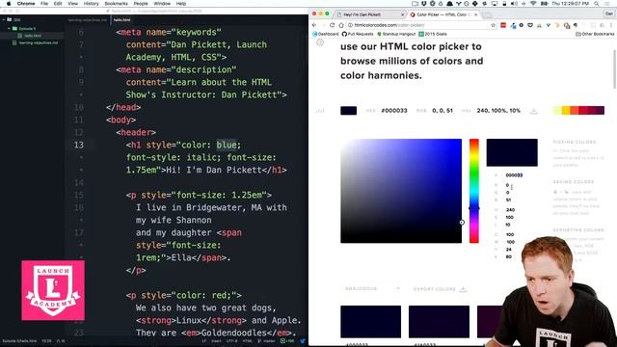
Task: Open the 2015 Goals bookmark
Action: click(433, 35)
